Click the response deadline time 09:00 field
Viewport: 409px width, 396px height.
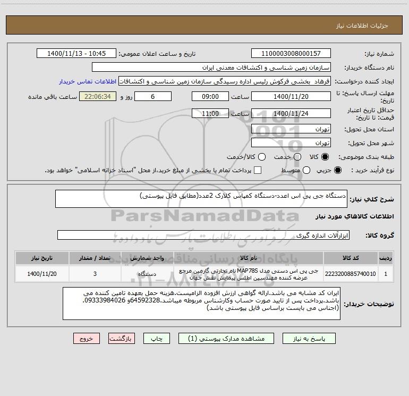(210, 96)
